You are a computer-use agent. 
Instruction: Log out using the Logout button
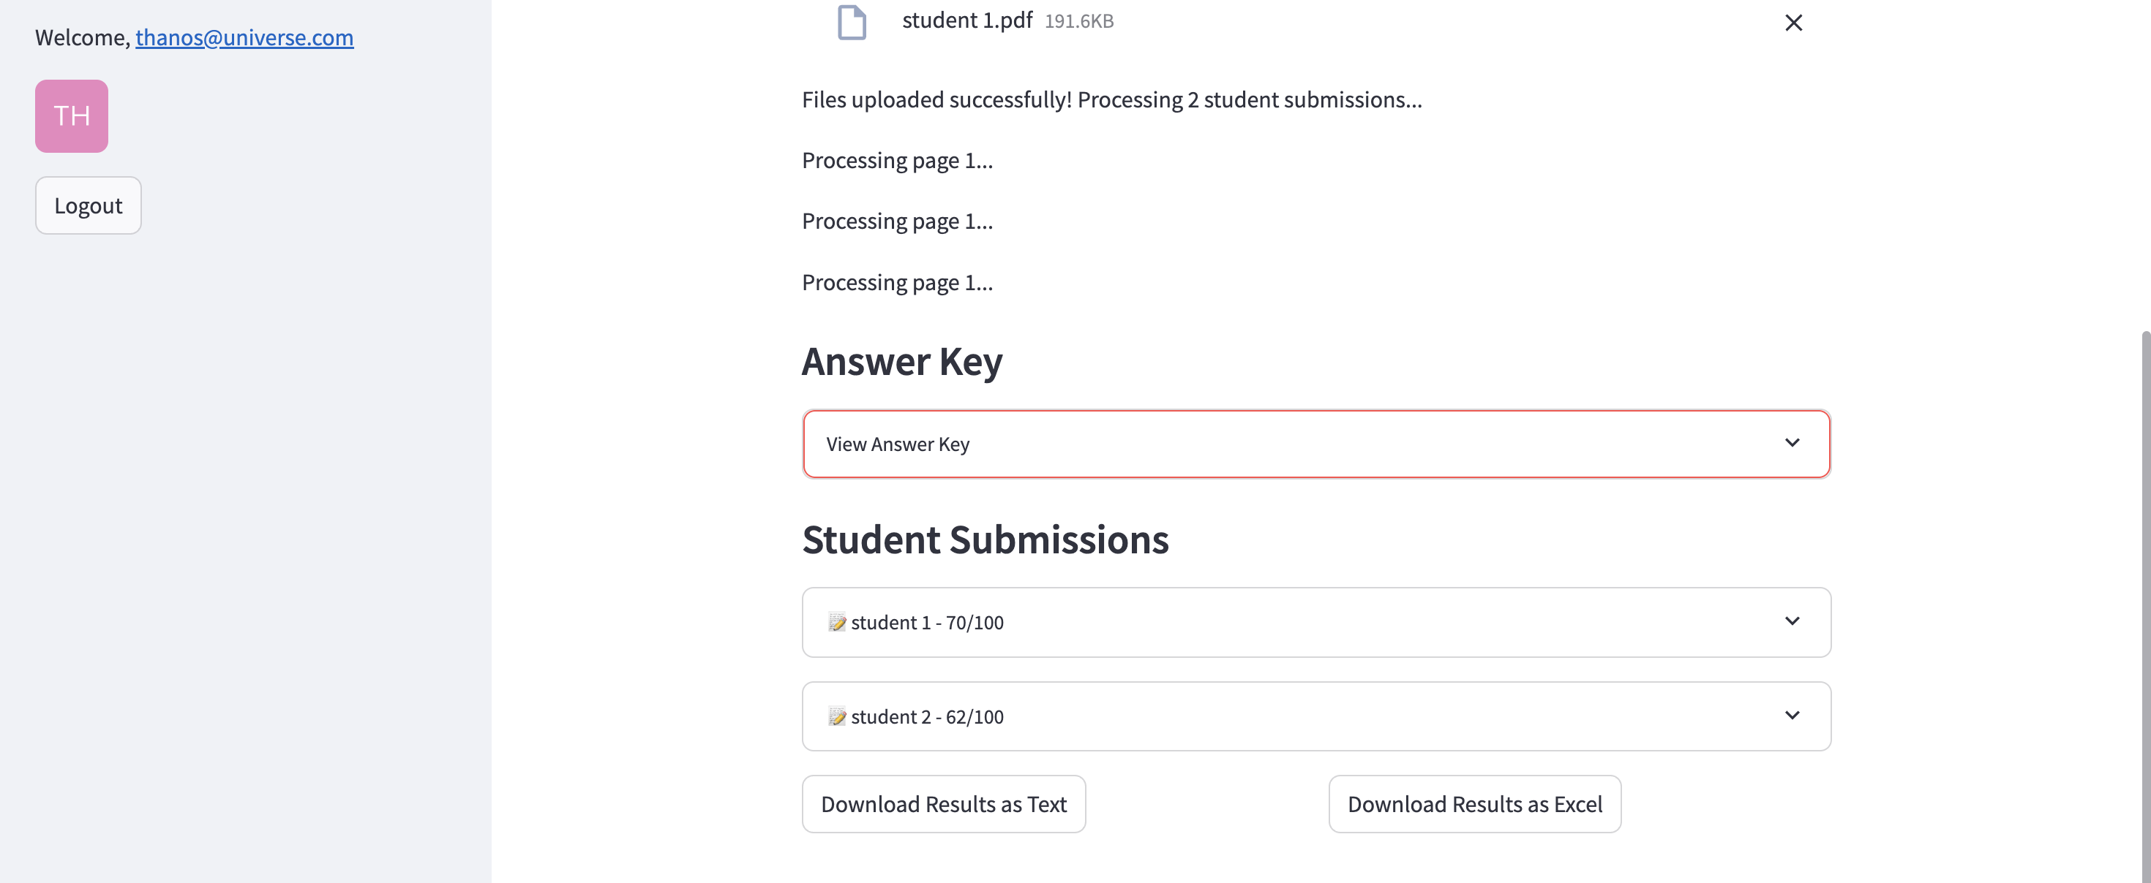coord(89,205)
